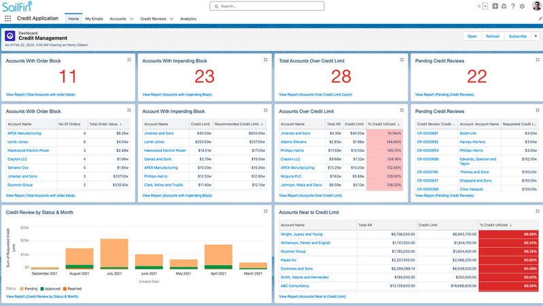Sort by the % Credit Utilized column in Accounts Near to Credit Limit
543x306 pixels.
tap(494, 224)
